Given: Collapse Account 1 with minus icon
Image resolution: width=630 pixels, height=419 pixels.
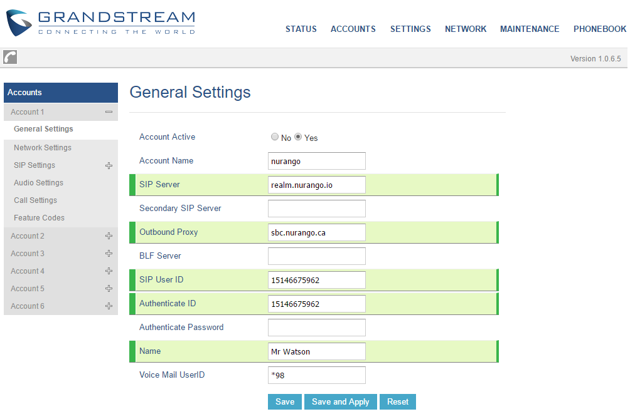Looking at the screenshot, I should click(109, 112).
